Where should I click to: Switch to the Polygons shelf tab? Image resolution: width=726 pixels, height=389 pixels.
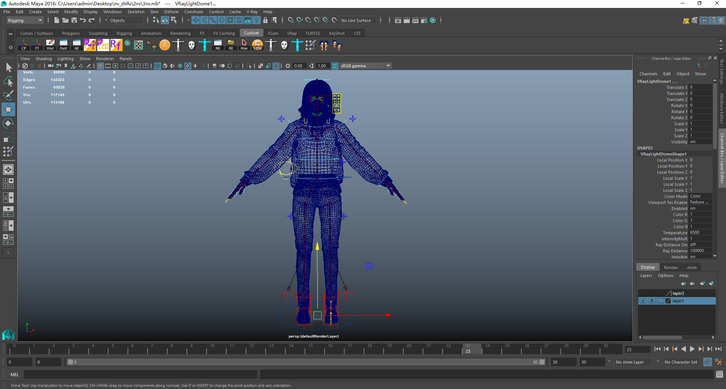click(x=71, y=33)
